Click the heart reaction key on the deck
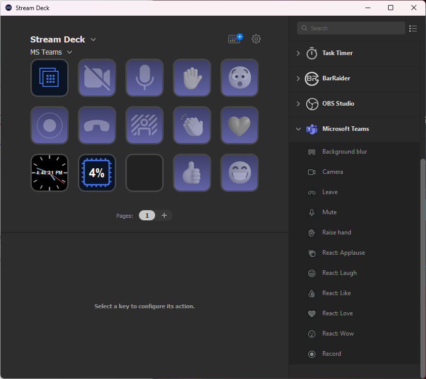The image size is (426, 379). [240, 125]
